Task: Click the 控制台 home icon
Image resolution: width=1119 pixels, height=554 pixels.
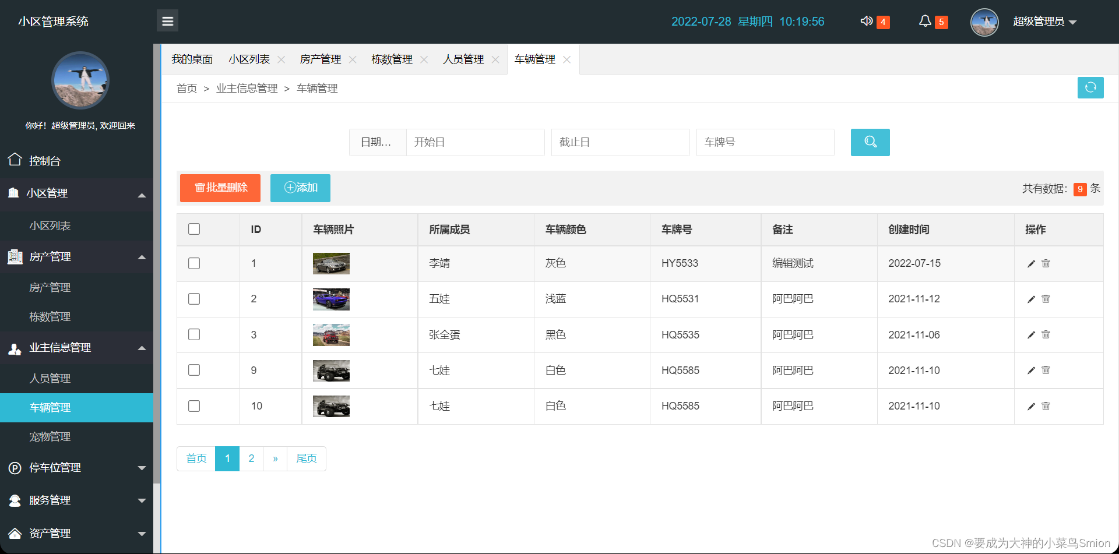Action: click(x=15, y=160)
